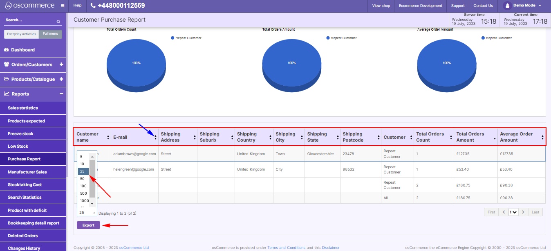
Task: Open View shop in the top navigation
Action: click(x=381, y=6)
